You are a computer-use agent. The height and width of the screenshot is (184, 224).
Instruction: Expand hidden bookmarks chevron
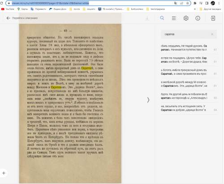coord(195,9)
